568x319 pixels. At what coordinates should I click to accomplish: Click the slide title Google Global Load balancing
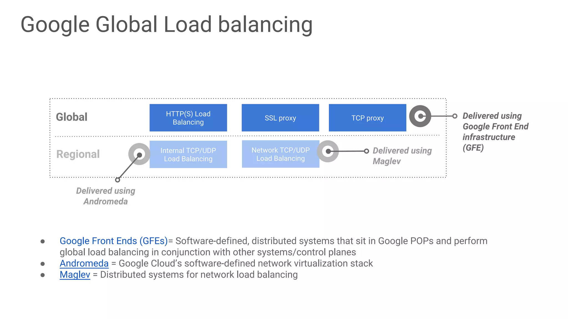pos(166,25)
